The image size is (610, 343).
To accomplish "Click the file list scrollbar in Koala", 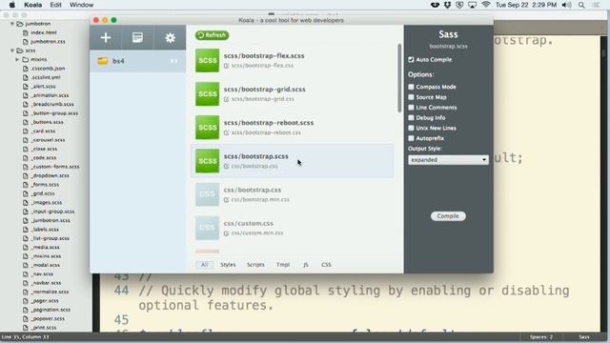I will coord(399,78).
